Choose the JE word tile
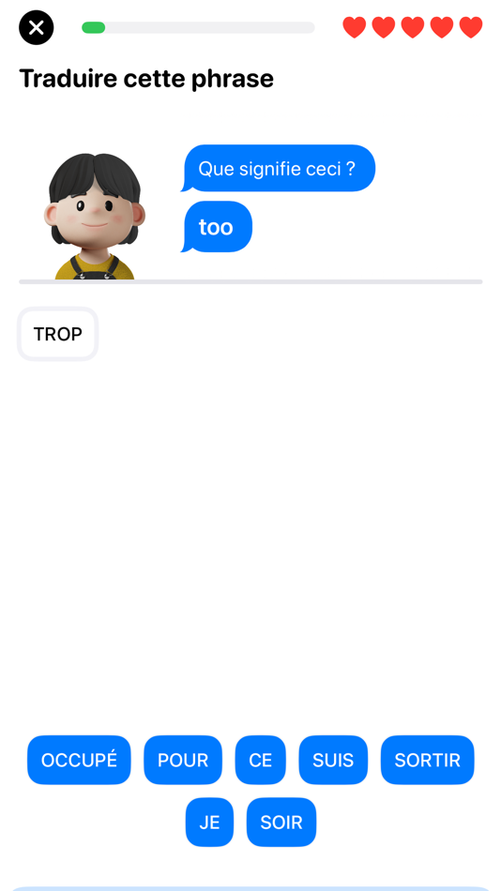The image size is (501, 891). coord(209,823)
